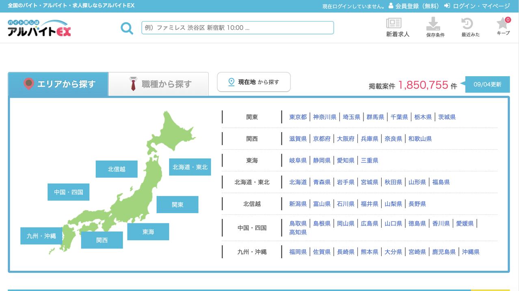
Task: Choose the 関東 label on the map
Action: [177, 205]
